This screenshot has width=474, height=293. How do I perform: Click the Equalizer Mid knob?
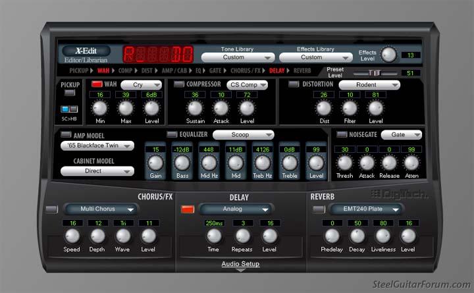pos(236,163)
